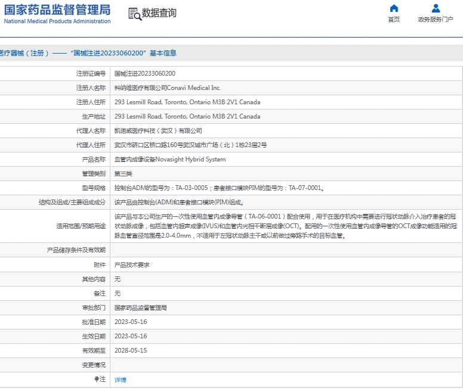Click the 政务服务门户 text label
463x389 pixels.
(x=436, y=20)
